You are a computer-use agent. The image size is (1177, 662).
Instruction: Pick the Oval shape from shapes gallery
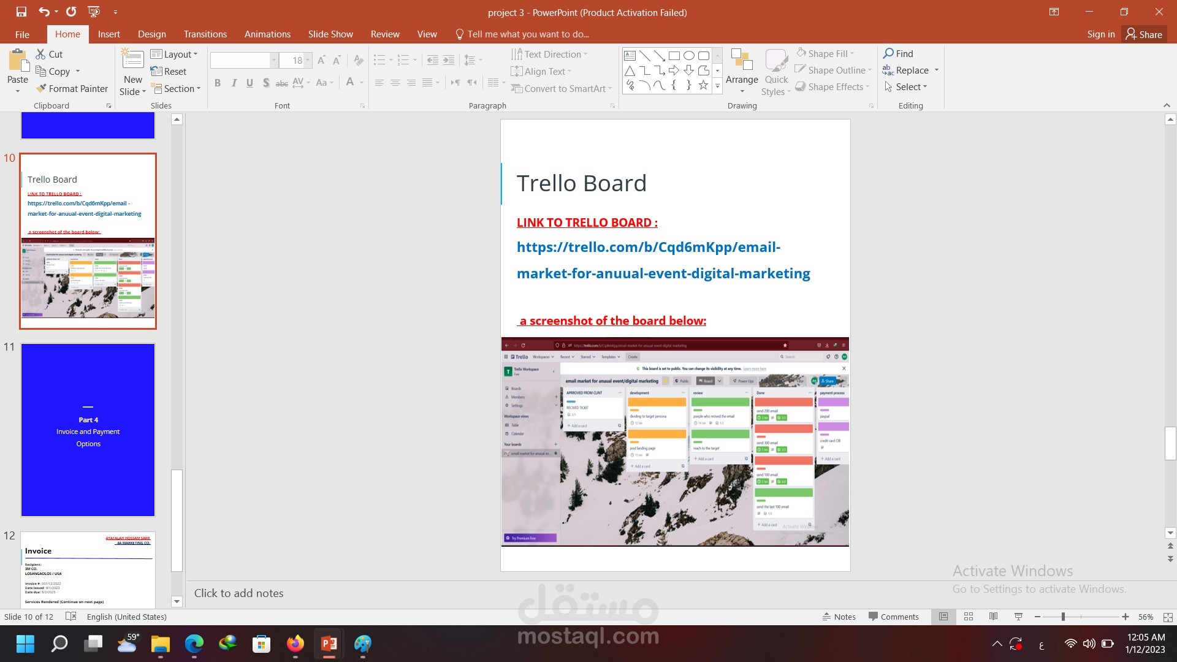pos(689,56)
